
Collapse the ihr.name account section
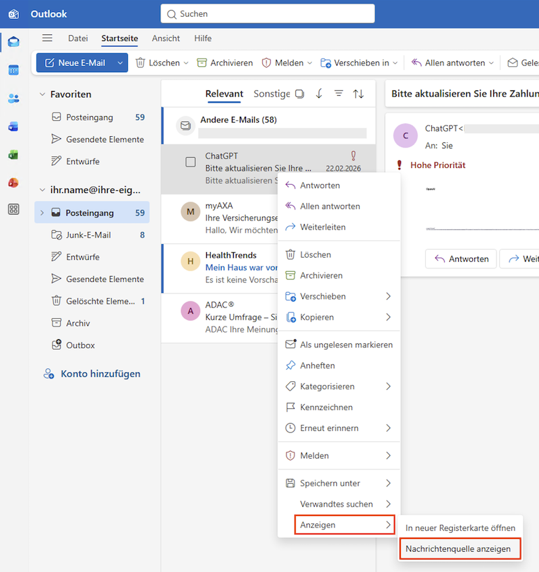[x=42, y=190]
